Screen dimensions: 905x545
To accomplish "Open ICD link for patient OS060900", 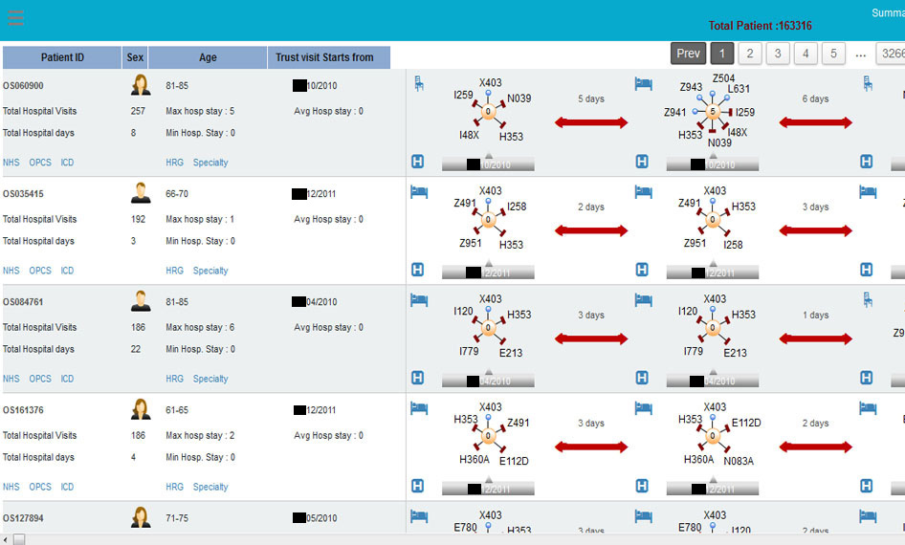I will click(68, 163).
